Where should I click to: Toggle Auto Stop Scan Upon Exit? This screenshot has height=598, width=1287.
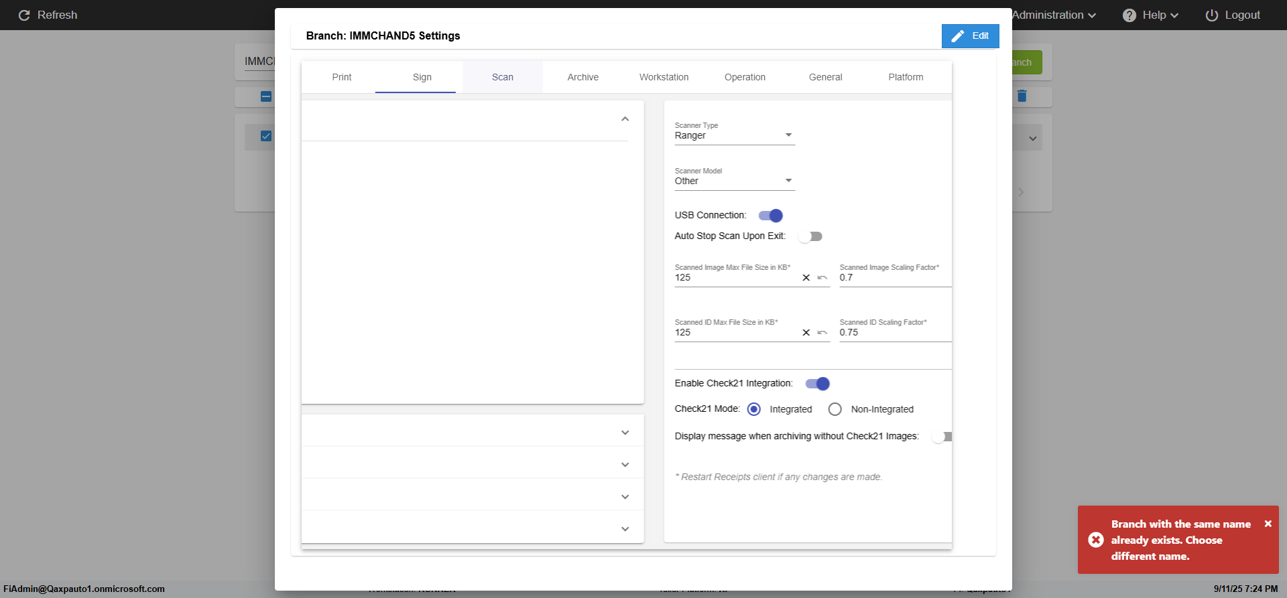pos(810,236)
